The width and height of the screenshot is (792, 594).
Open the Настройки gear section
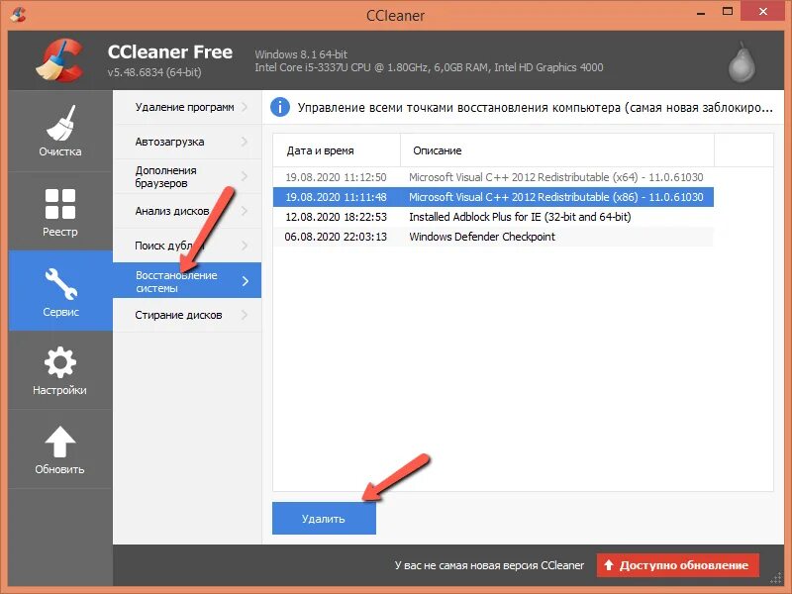click(60, 370)
